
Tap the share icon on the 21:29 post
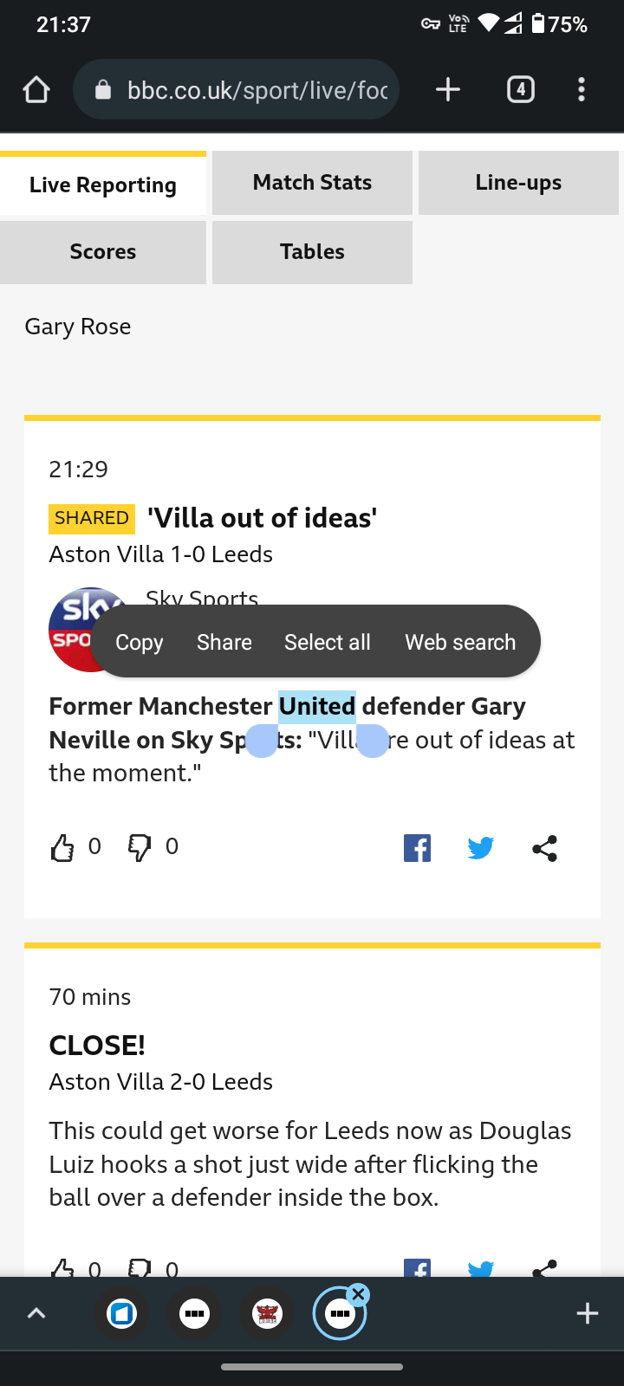point(544,848)
